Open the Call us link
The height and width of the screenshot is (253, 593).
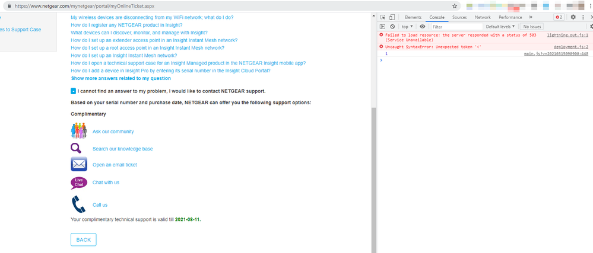pos(100,205)
